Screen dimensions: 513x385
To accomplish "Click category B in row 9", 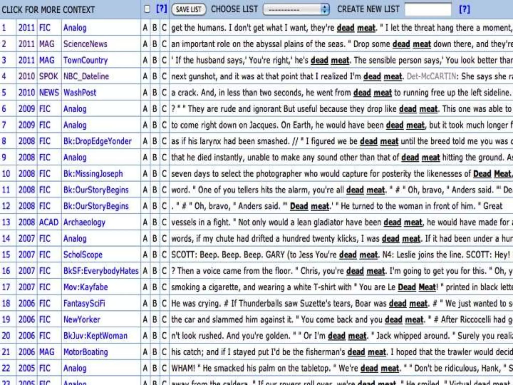I will [155, 157].
